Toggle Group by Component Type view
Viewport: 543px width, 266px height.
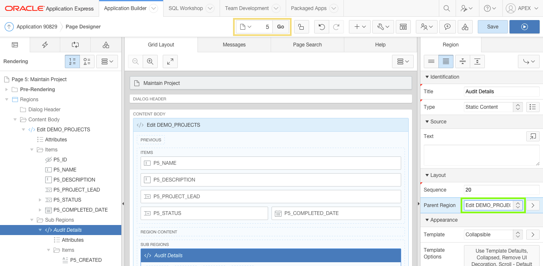(87, 61)
